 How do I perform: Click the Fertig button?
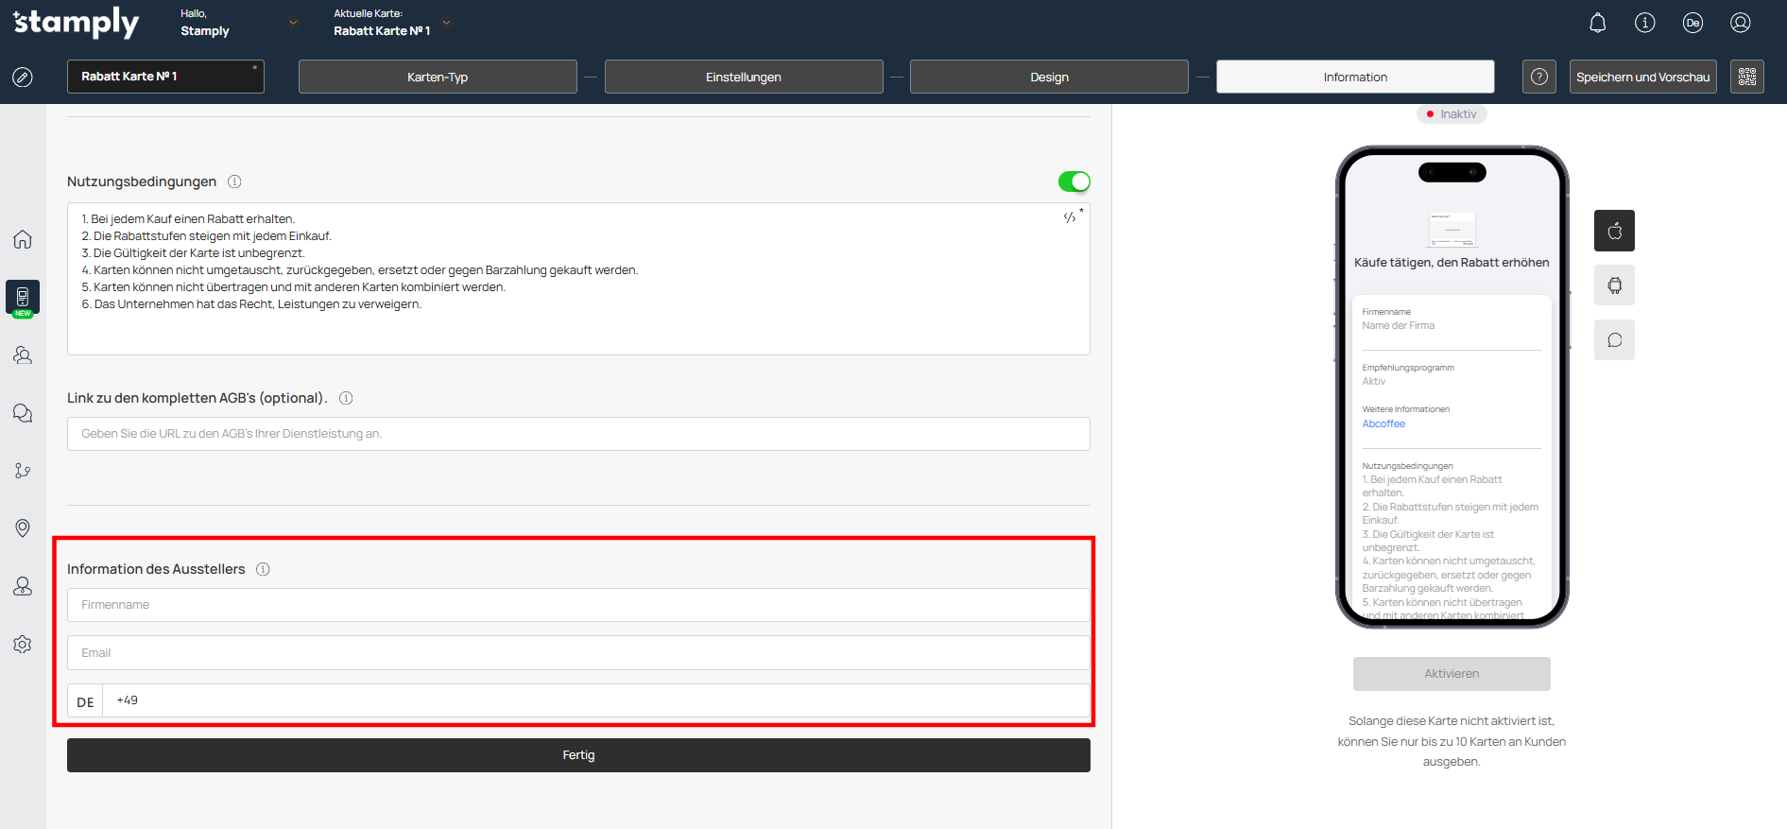point(578,755)
